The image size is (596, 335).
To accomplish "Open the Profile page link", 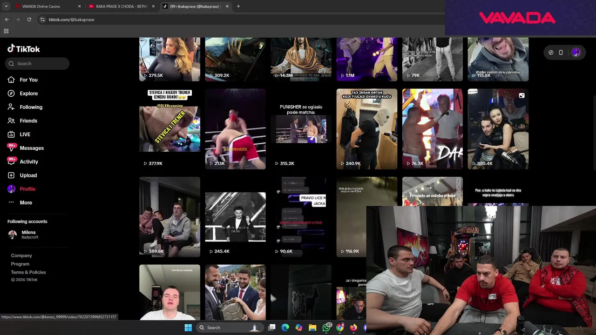I will [22, 189].
